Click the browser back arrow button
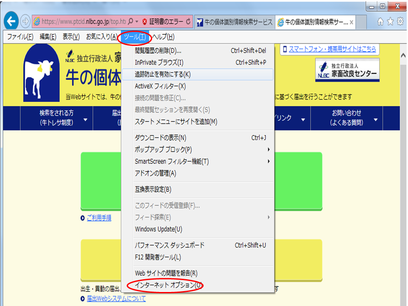 click(11, 21)
